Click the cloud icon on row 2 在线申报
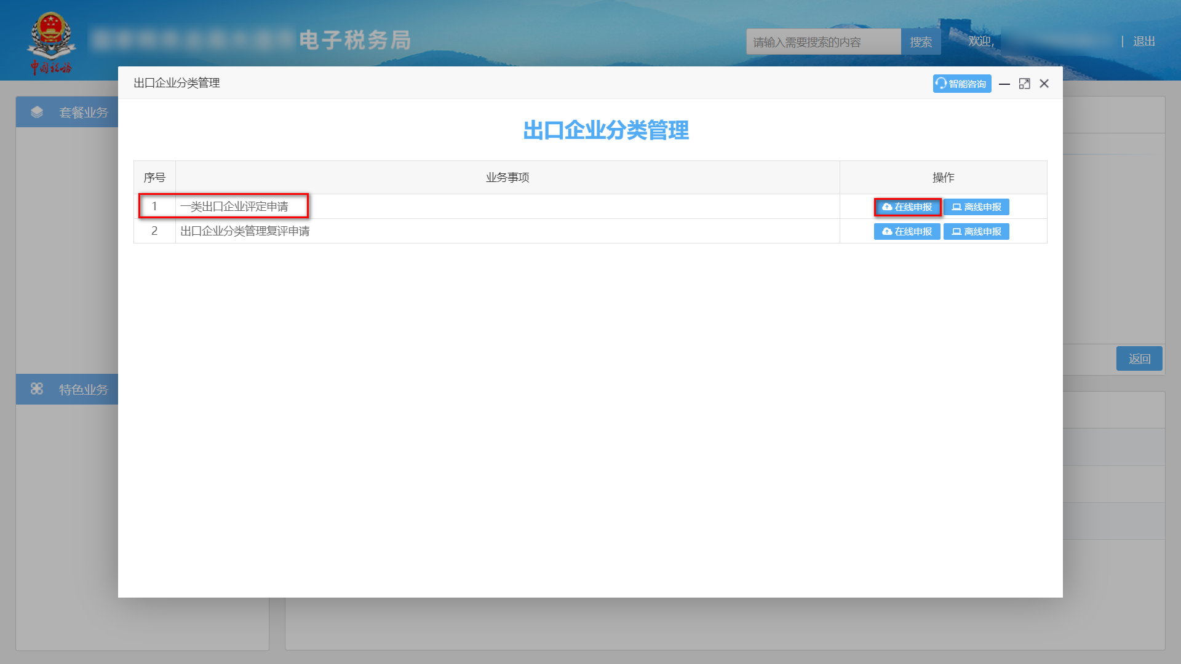Image resolution: width=1181 pixels, height=664 pixels. click(x=886, y=231)
